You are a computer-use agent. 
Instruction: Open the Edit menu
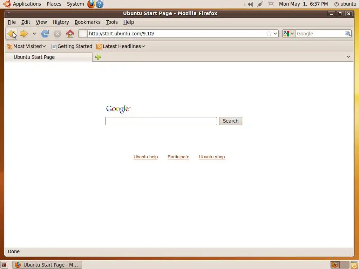tap(26, 22)
